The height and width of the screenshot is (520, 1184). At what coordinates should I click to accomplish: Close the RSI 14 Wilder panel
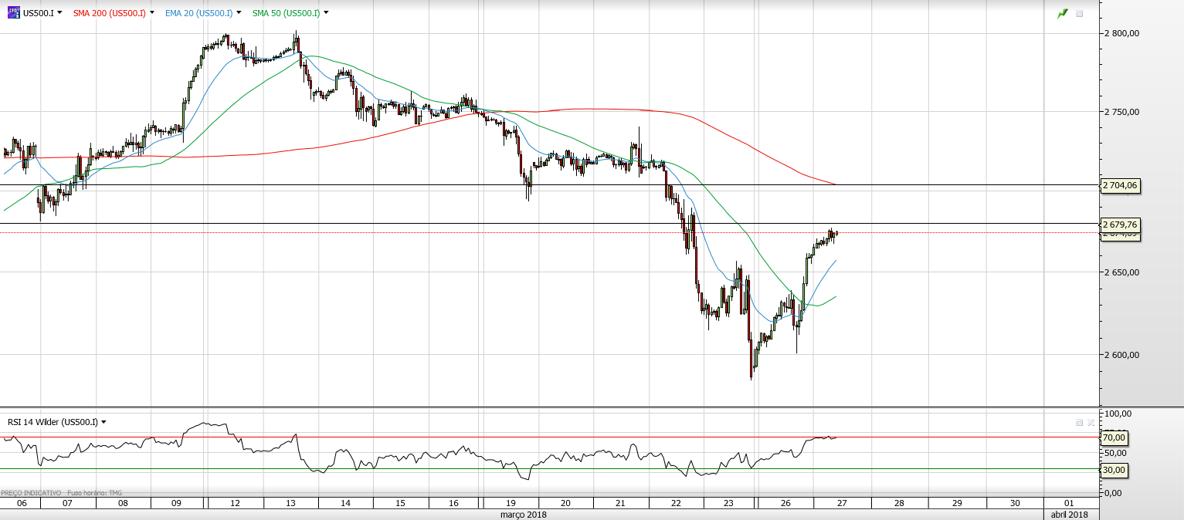[x=1091, y=422]
